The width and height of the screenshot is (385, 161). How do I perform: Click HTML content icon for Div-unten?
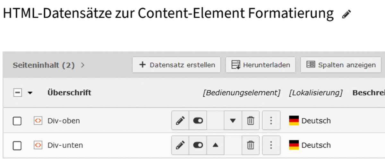[38, 145]
